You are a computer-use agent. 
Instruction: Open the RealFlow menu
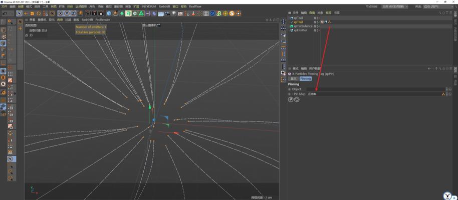[x=195, y=6]
